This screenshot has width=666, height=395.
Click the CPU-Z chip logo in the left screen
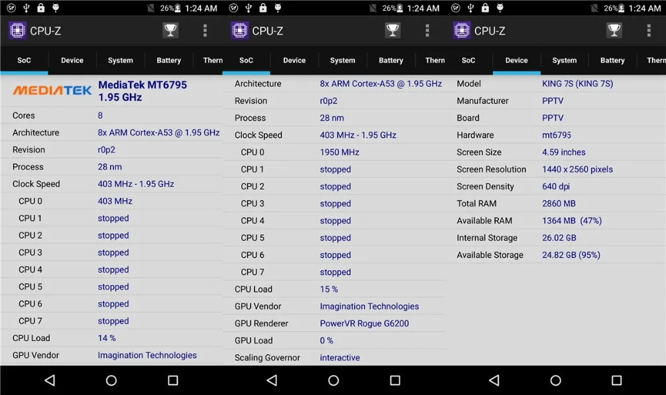pyautogui.click(x=17, y=31)
